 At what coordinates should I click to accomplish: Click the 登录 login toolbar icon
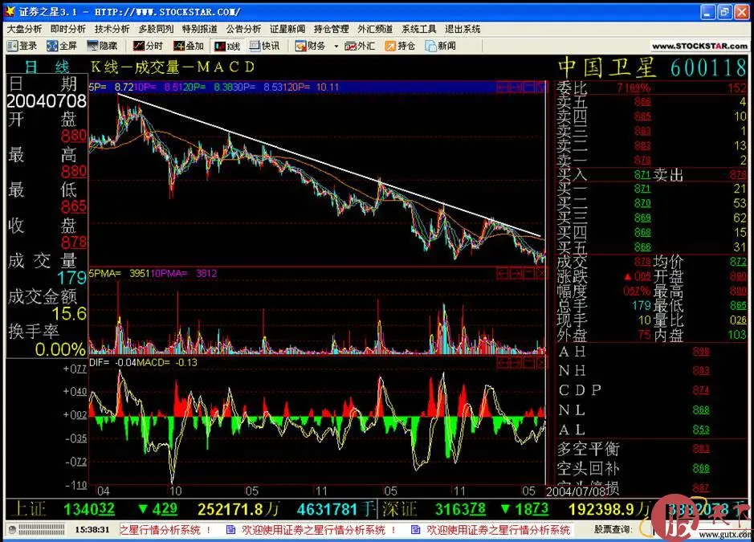[x=22, y=46]
